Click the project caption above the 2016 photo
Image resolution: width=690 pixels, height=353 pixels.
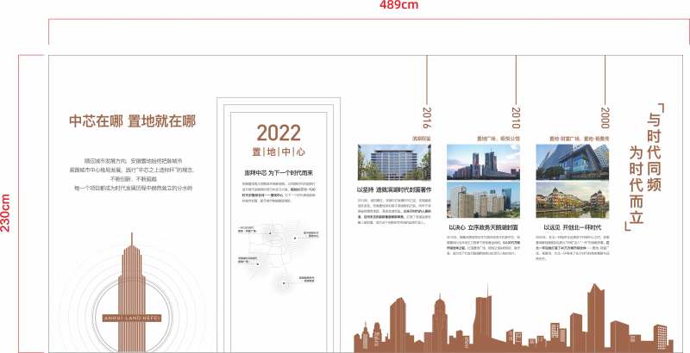pyautogui.click(x=422, y=139)
